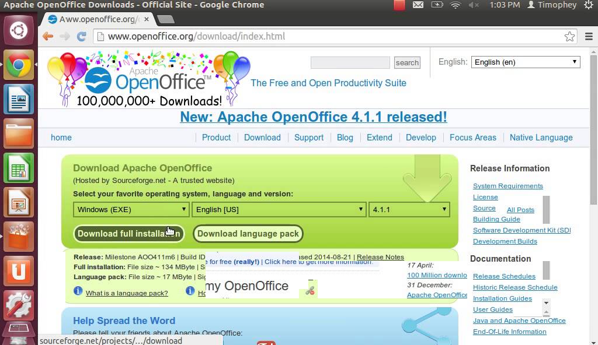The height and width of the screenshot is (345, 598).
Task: Open the battery indicator menu
Action: [437, 5]
